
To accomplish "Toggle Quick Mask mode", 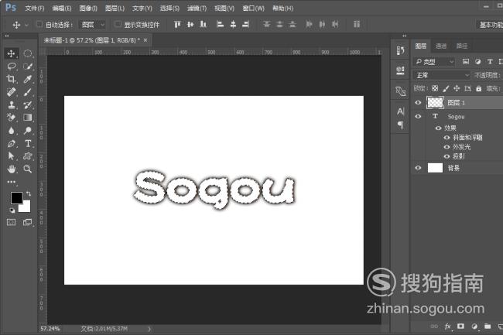I will [x=12, y=222].
